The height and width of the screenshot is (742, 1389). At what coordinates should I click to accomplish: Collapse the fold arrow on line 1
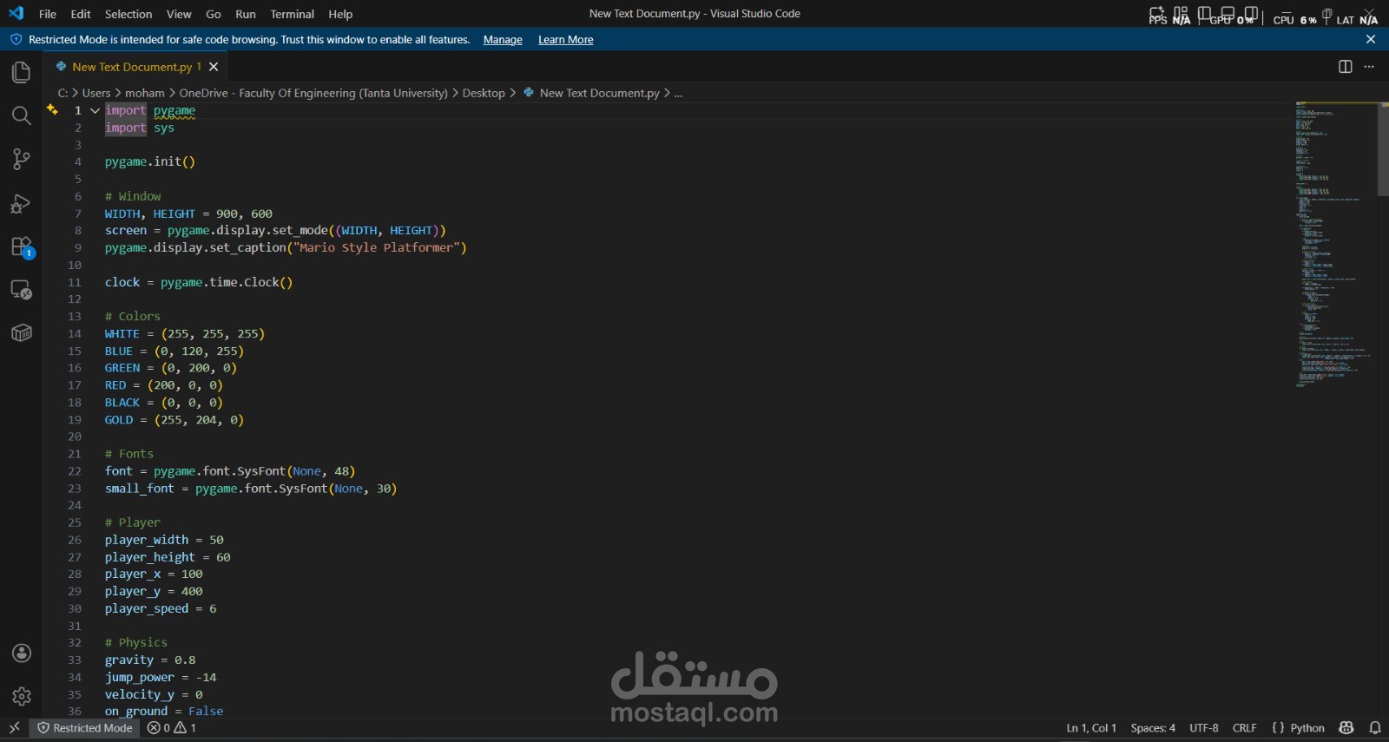(x=95, y=110)
